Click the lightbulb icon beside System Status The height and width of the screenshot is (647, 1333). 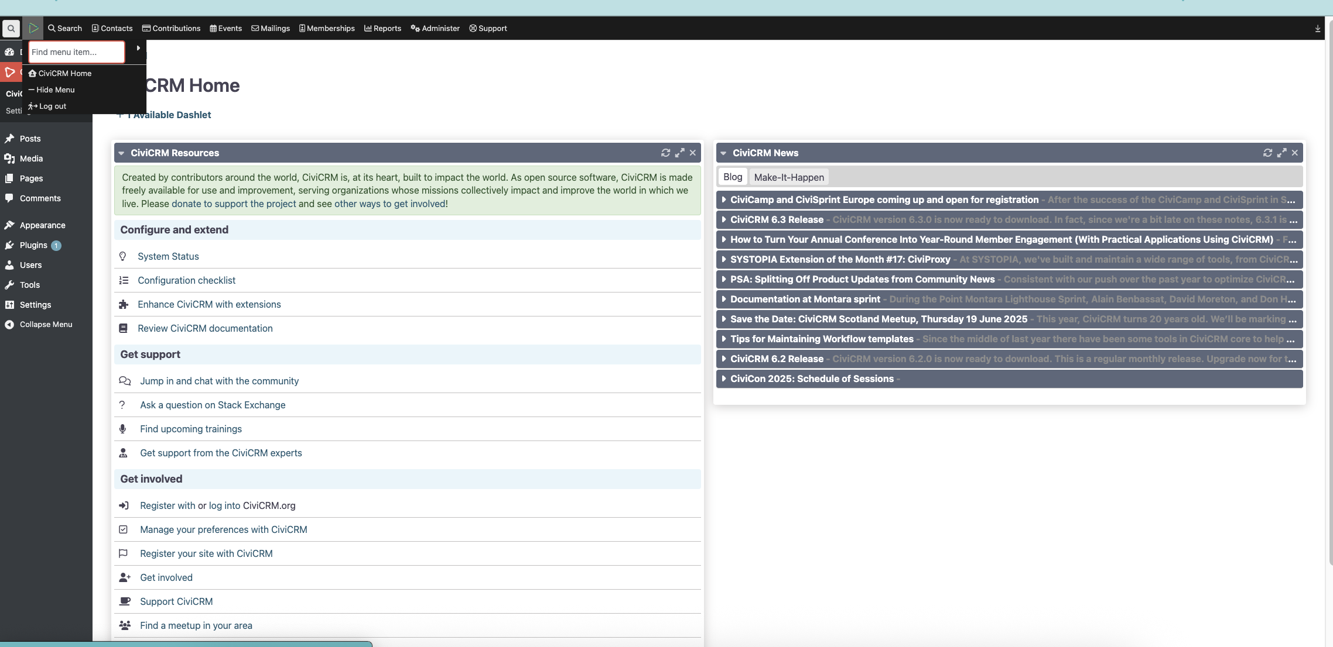coord(123,256)
